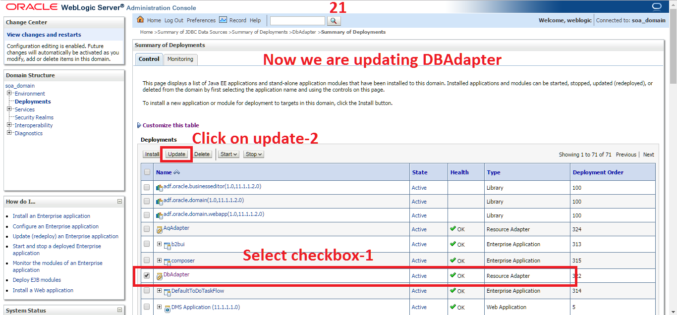Toggle the select-all deployments checkbox
Viewport: 677px width, 315px height.
point(147,172)
